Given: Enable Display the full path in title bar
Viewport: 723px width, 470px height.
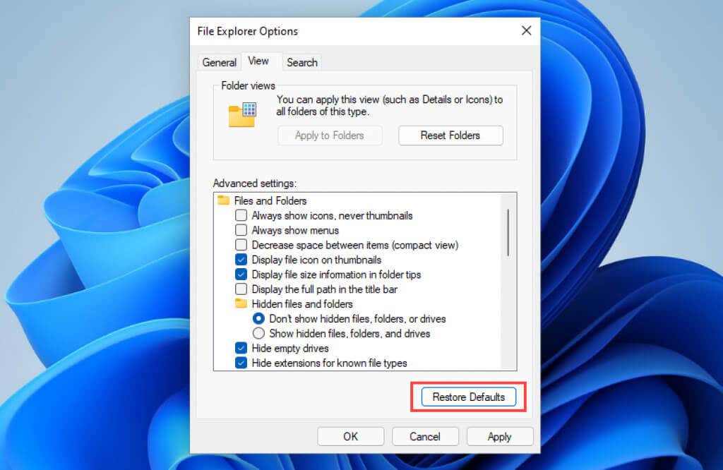Looking at the screenshot, I should (241, 289).
